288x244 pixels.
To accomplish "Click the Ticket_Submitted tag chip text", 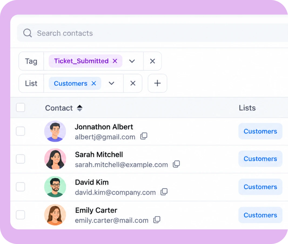I will click(x=81, y=61).
